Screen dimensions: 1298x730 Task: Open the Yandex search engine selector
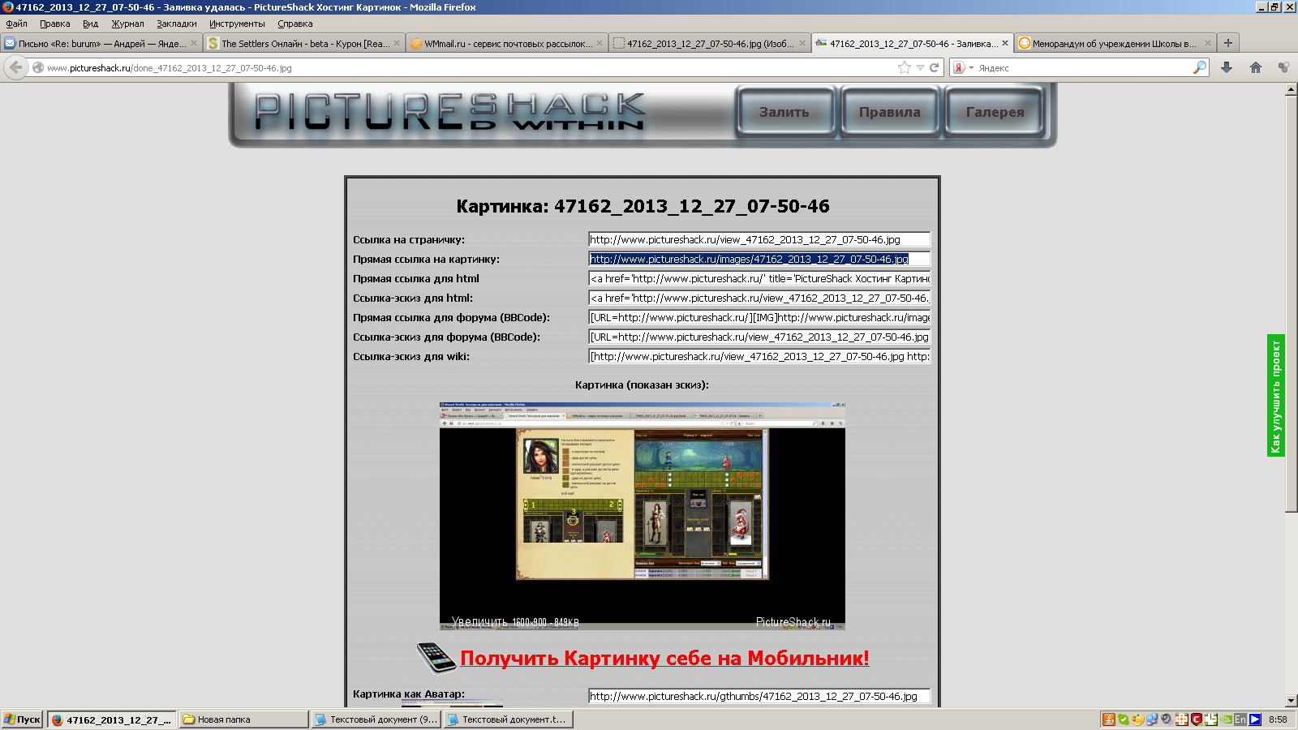(963, 68)
